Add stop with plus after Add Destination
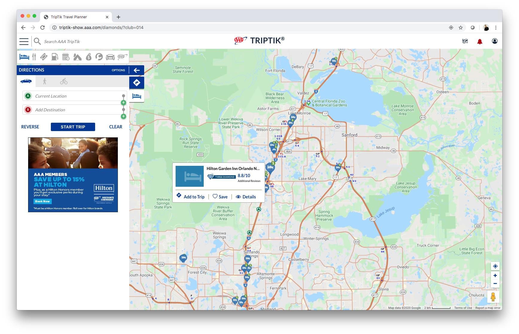Image resolution: width=519 pixels, height=334 pixels. pos(123,116)
